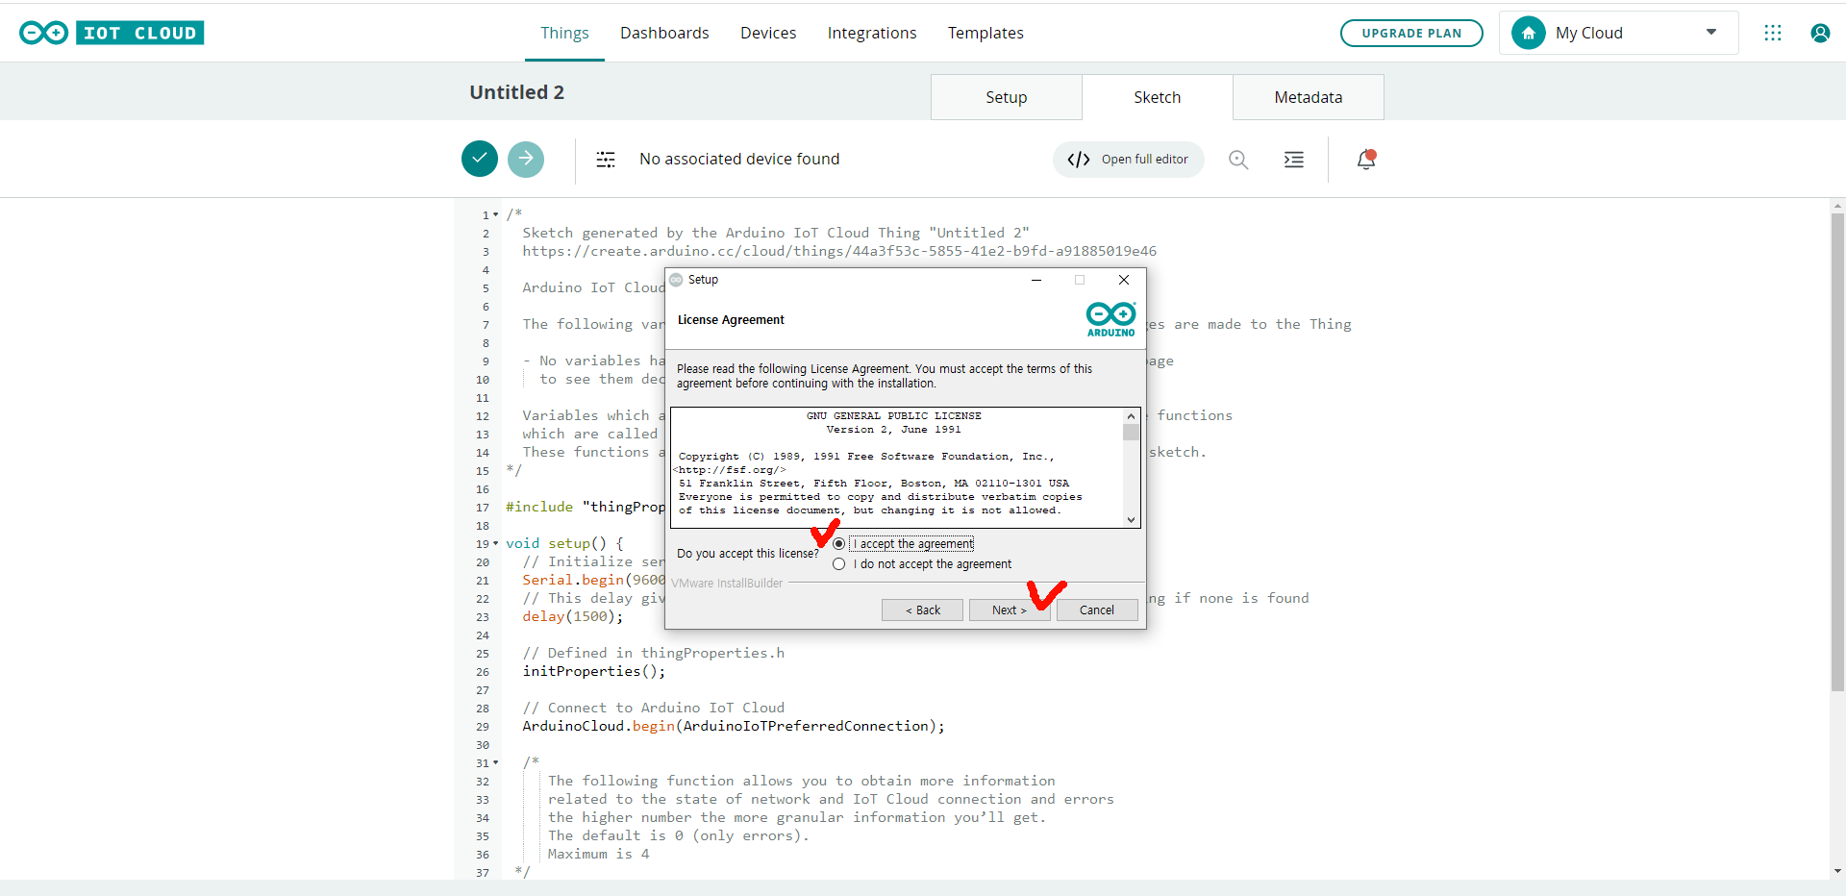Click the create.arduino.cc URL in line 3

(839, 251)
